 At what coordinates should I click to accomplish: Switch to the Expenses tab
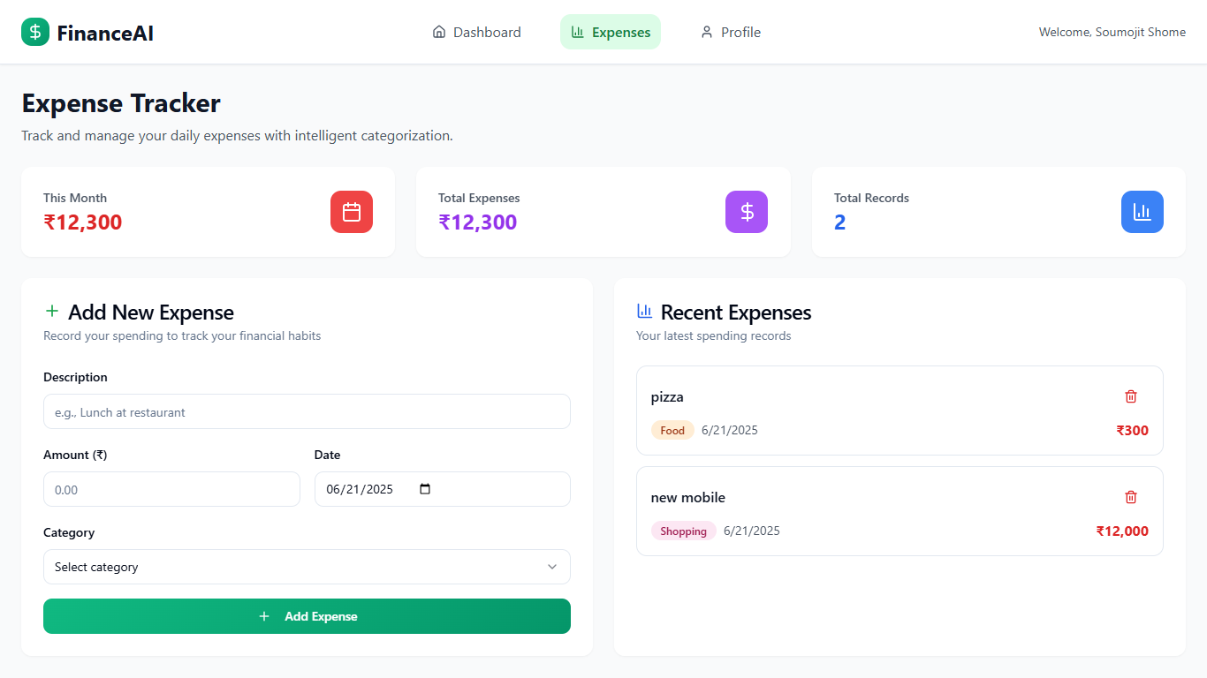tap(611, 32)
